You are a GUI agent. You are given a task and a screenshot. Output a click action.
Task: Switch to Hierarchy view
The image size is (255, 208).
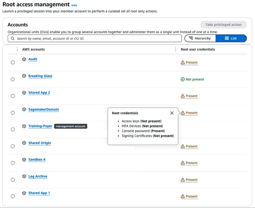tap(200, 38)
